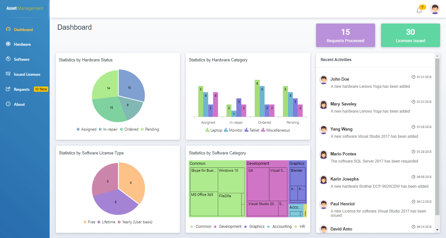Click the About info icon in sidebar
This screenshot has height=238, width=446.
[x=8, y=104]
